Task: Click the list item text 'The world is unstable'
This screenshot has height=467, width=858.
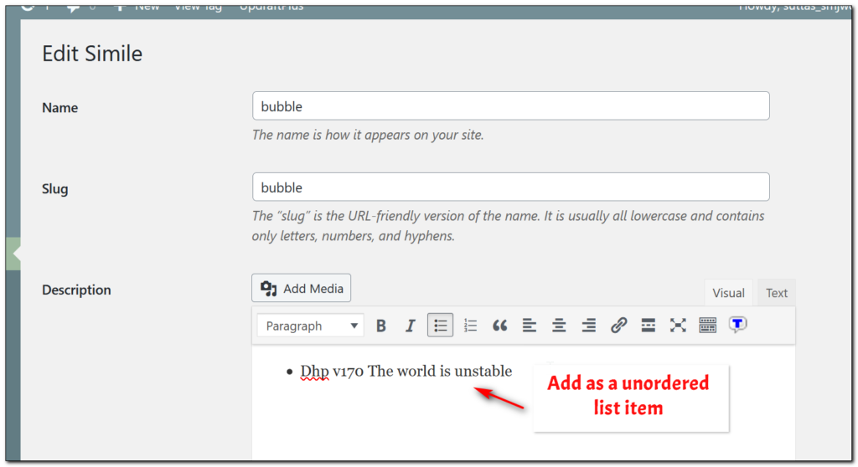Action: pyautogui.click(x=440, y=372)
